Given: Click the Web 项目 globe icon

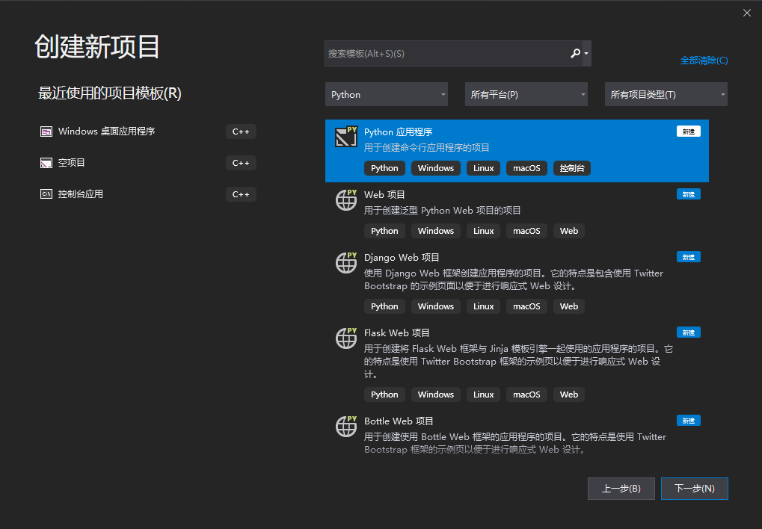Looking at the screenshot, I should pos(345,200).
